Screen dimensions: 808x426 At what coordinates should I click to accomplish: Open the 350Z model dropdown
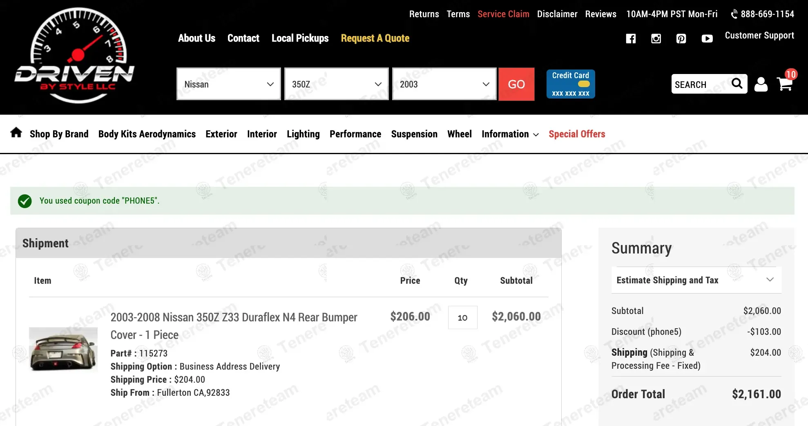(337, 84)
